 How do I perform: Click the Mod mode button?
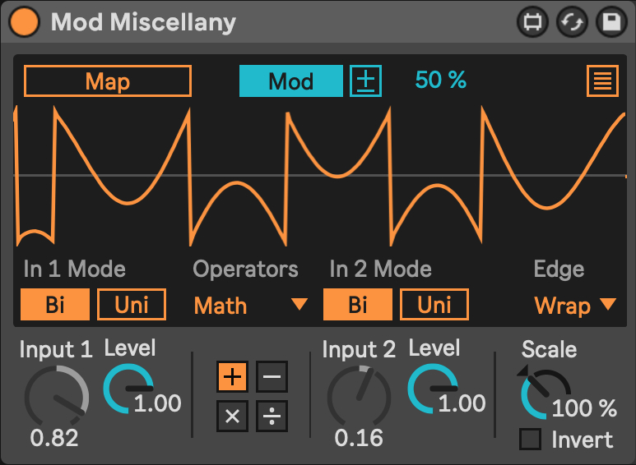point(290,81)
